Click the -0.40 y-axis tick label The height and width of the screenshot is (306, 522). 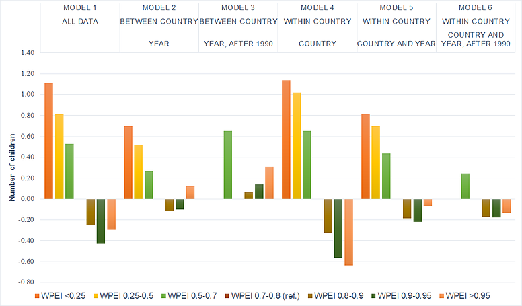tap(26, 240)
